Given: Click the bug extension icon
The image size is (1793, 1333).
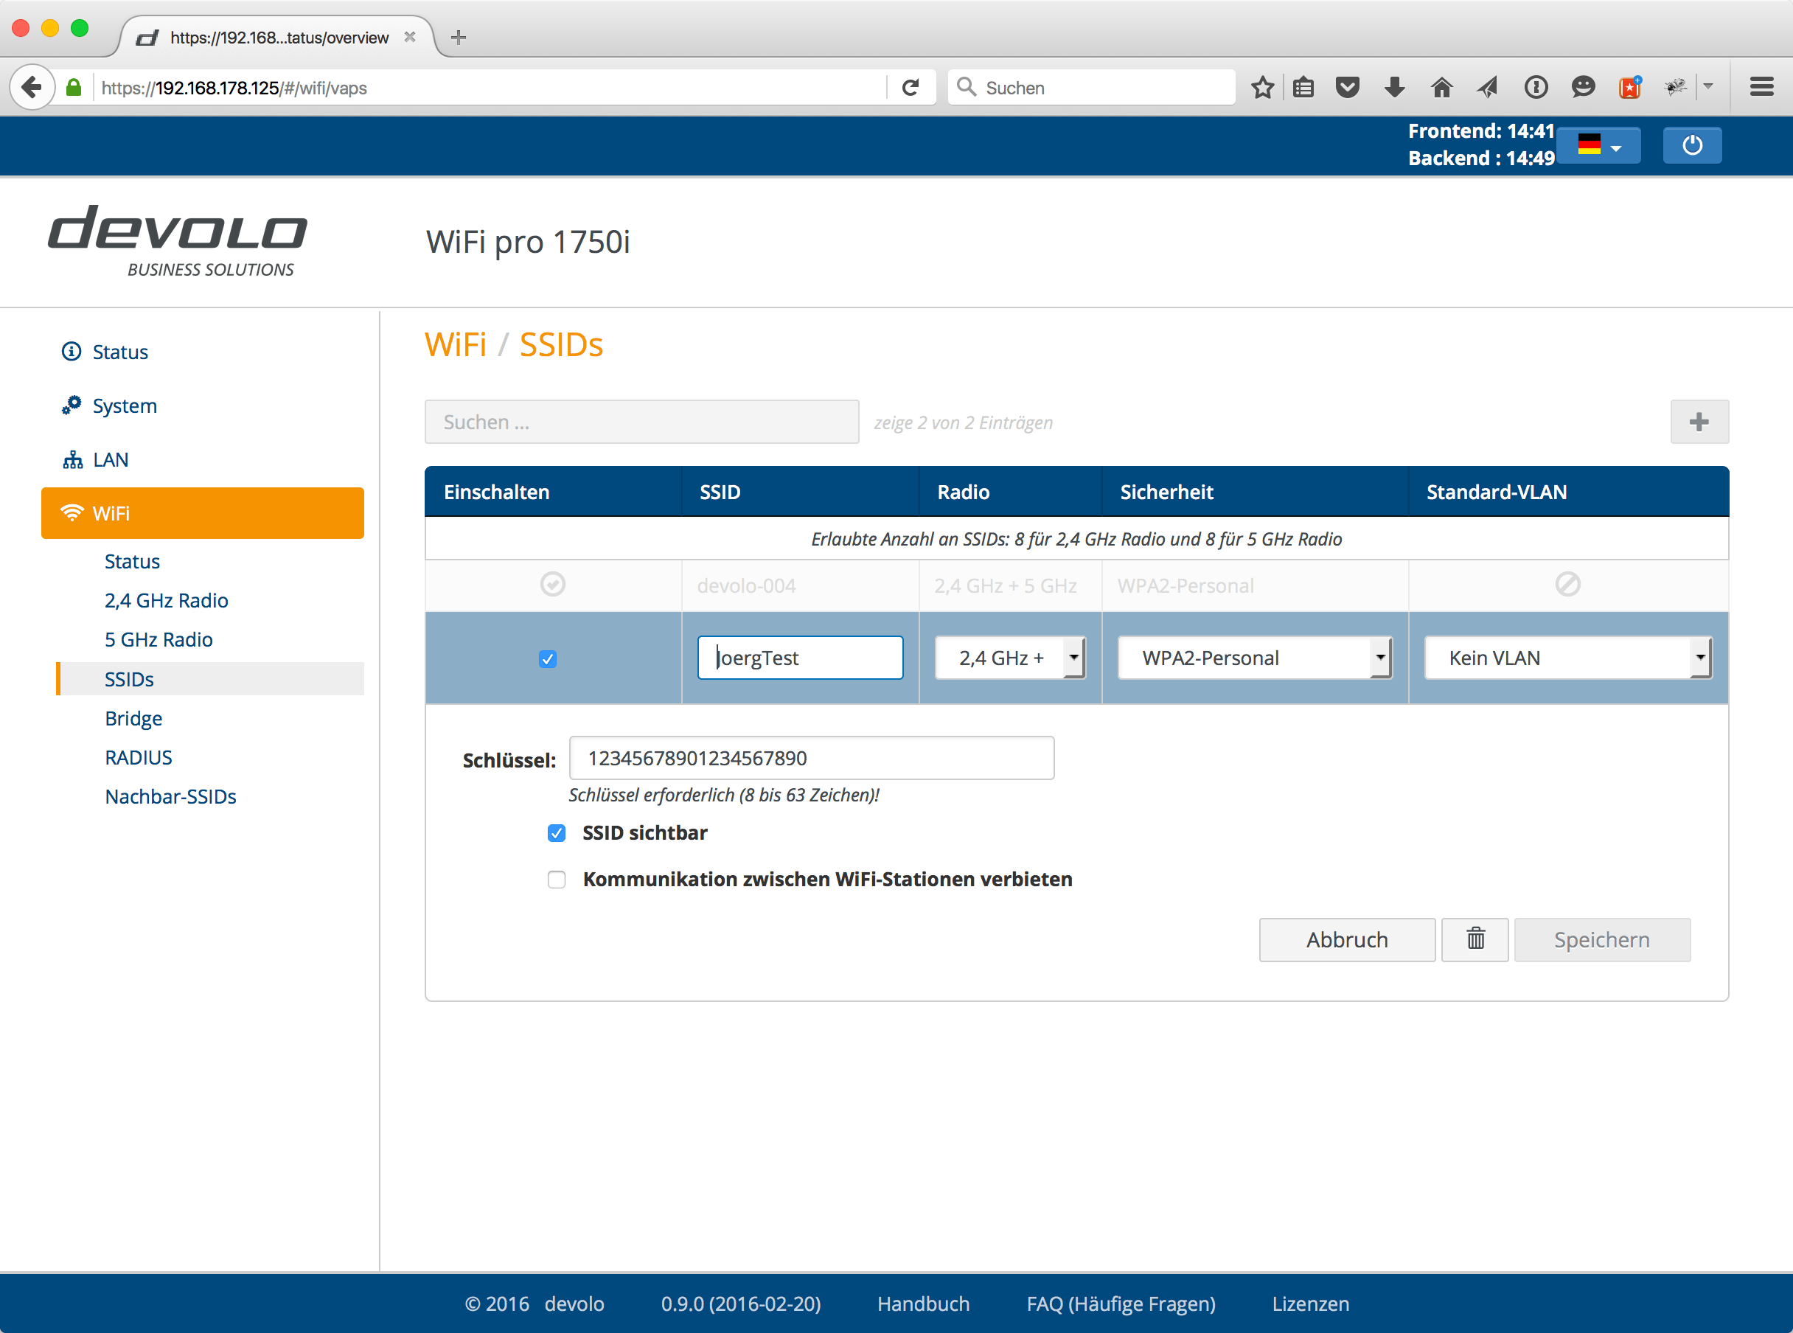Looking at the screenshot, I should pyautogui.click(x=1676, y=87).
